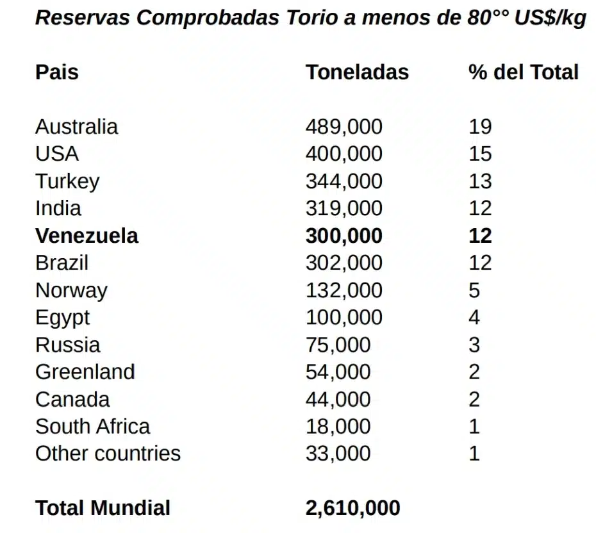Viewport: 596px width, 533px height.
Task: Click Russia's 75,000 tonnage value
Action: point(338,345)
